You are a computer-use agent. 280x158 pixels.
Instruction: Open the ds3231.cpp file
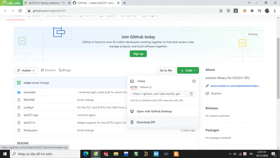(x=31, y=115)
